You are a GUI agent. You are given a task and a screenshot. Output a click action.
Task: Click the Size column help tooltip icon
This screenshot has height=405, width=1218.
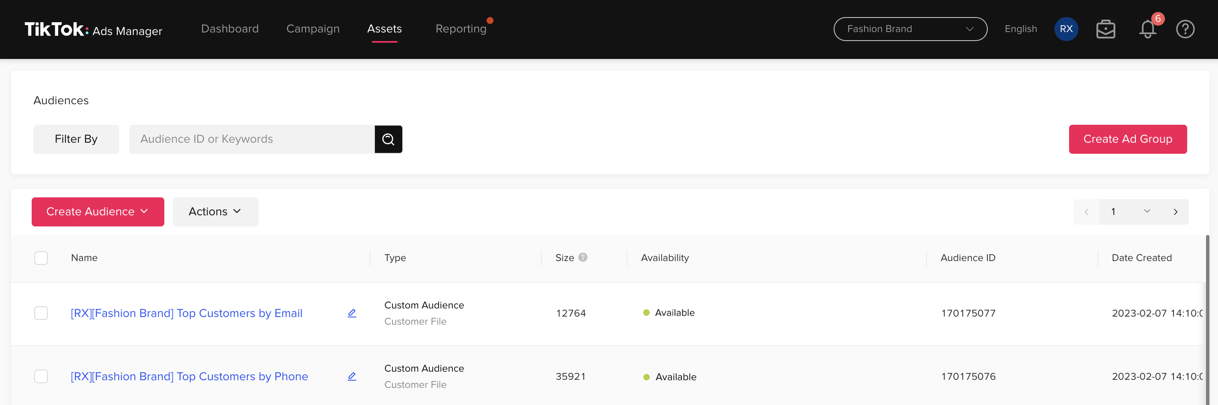tap(582, 258)
